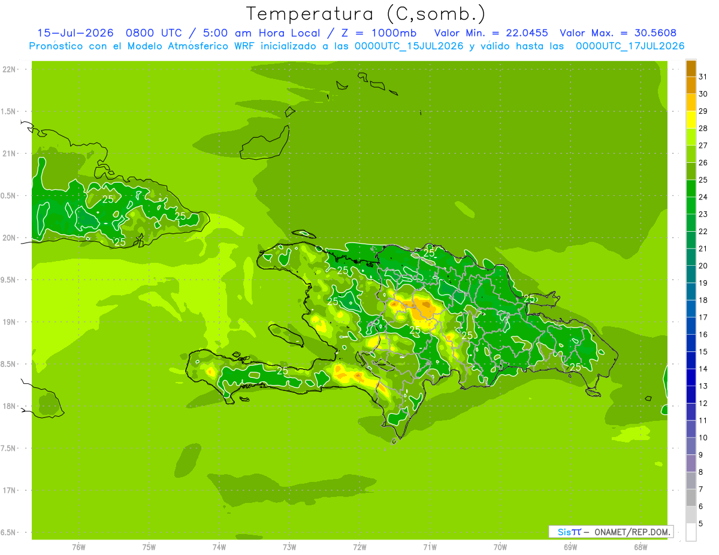Click the "19N" latitude label
719x555 pixels.
tap(9, 322)
